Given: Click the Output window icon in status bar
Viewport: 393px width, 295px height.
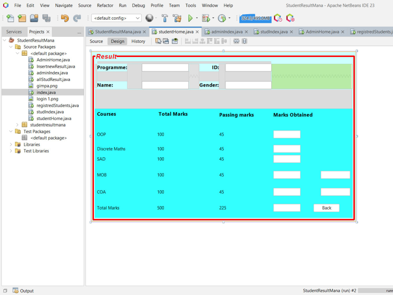Looking at the screenshot, I should (x=16, y=291).
